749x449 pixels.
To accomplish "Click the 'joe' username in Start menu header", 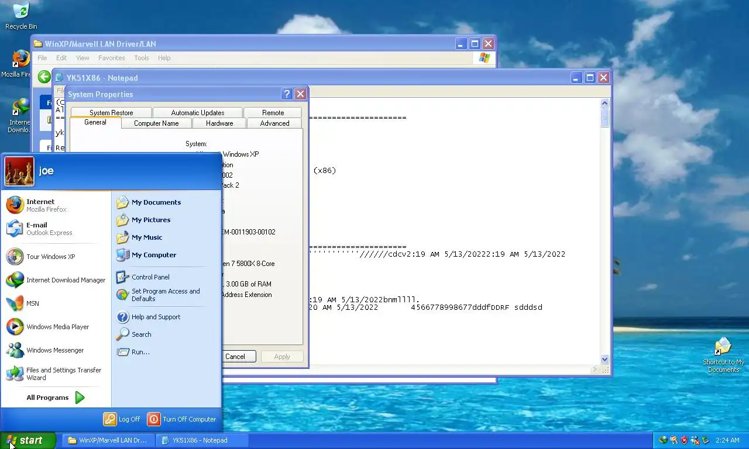I will tap(46, 171).
